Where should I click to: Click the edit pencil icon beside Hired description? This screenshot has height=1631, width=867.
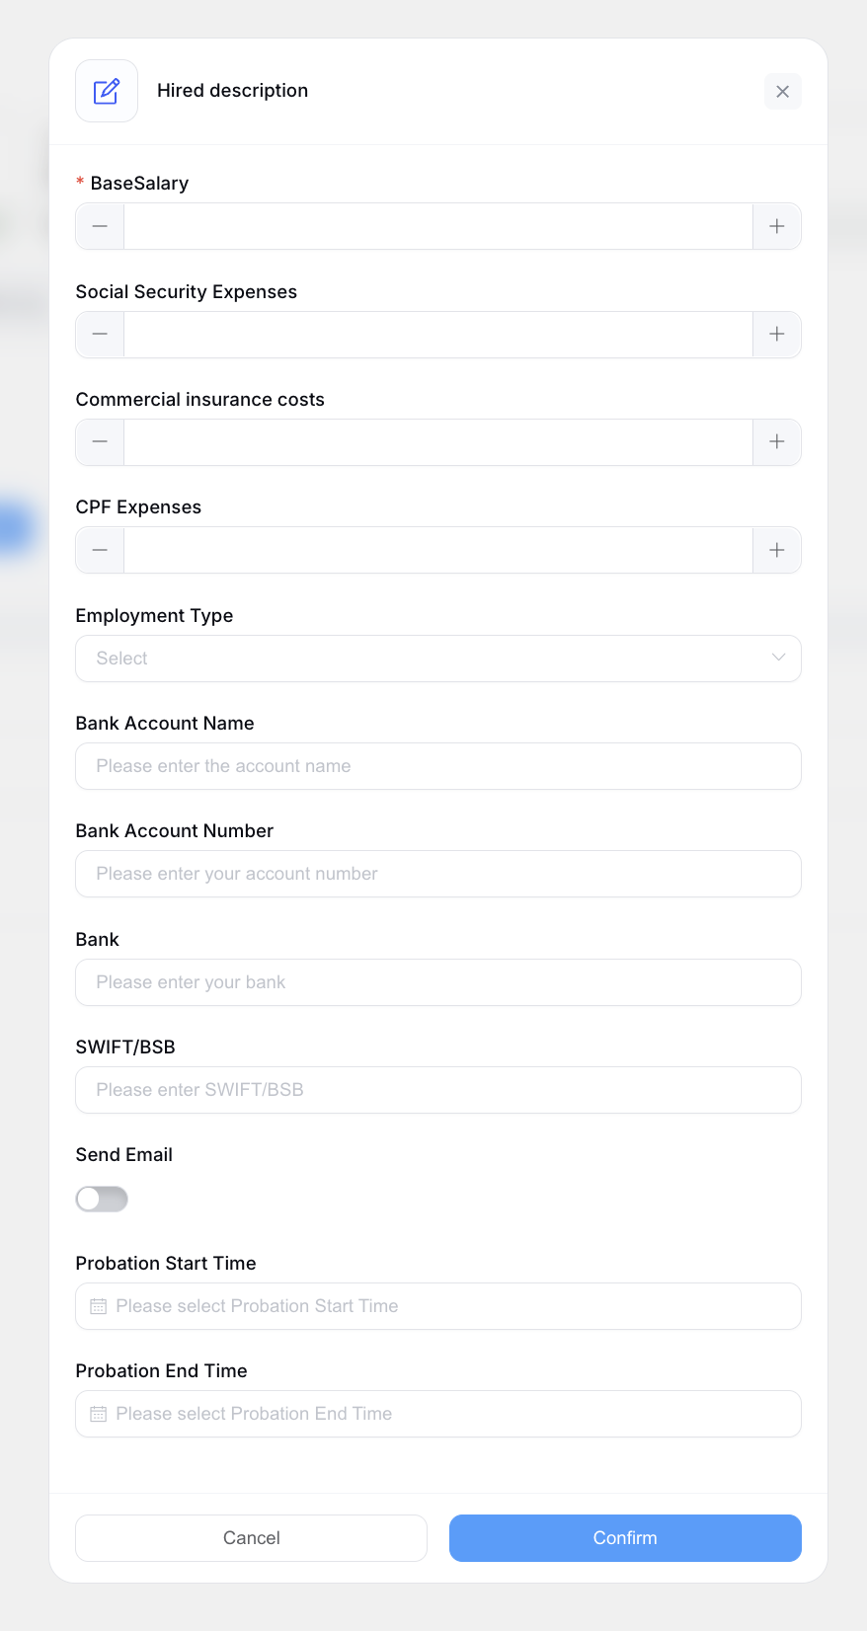107,91
